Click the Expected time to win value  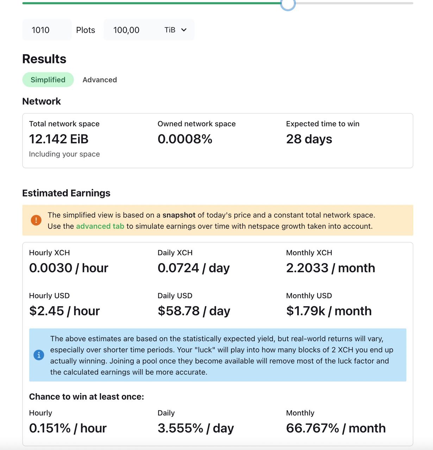pos(309,139)
